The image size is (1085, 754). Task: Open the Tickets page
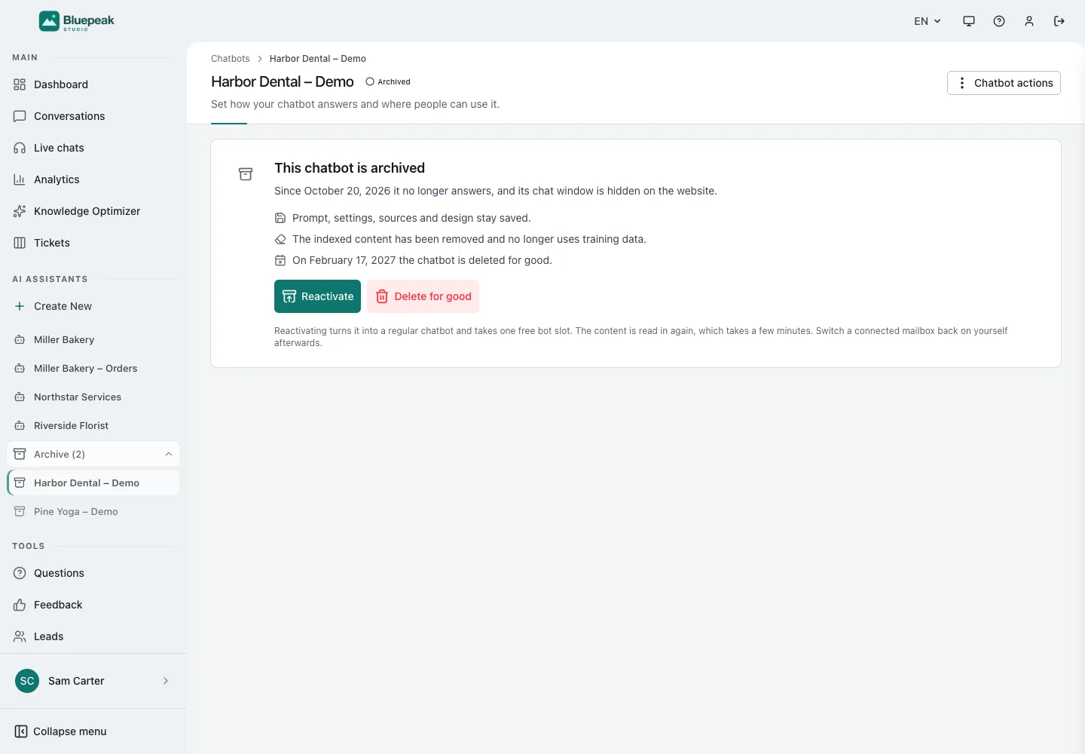pyautogui.click(x=93, y=243)
